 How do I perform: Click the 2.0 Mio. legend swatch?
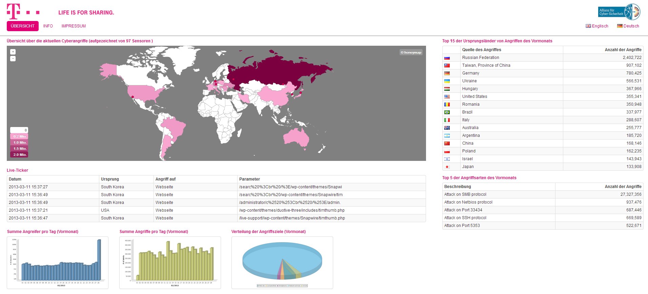click(x=19, y=155)
